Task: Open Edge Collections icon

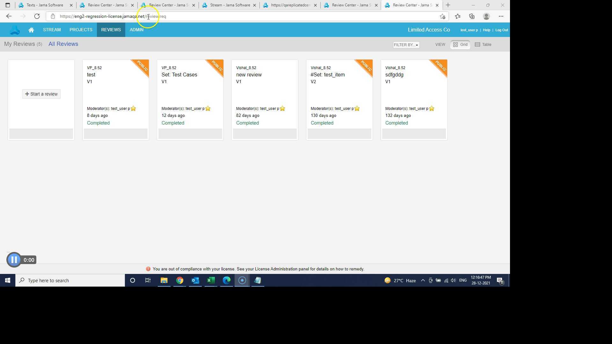Action: point(472,16)
